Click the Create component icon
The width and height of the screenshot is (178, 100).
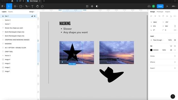pos(92,6)
